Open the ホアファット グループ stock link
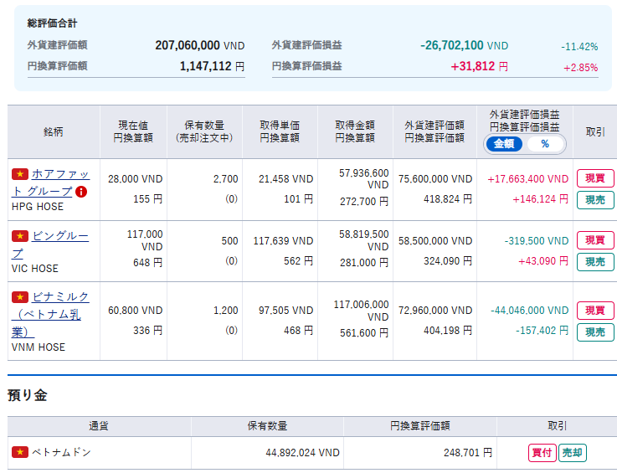The image size is (617, 473). coord(51,183)
